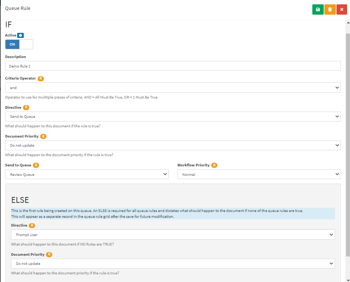Viewport: 350px width, 282px height.
Task: Click the R badge next to Workflow Priority
Action: point(214,165)
